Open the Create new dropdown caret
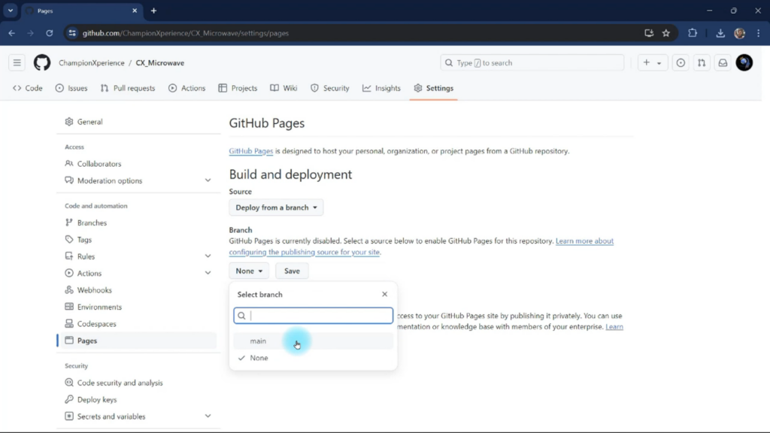Screen dimensions: 770x433 pos(659,63)
